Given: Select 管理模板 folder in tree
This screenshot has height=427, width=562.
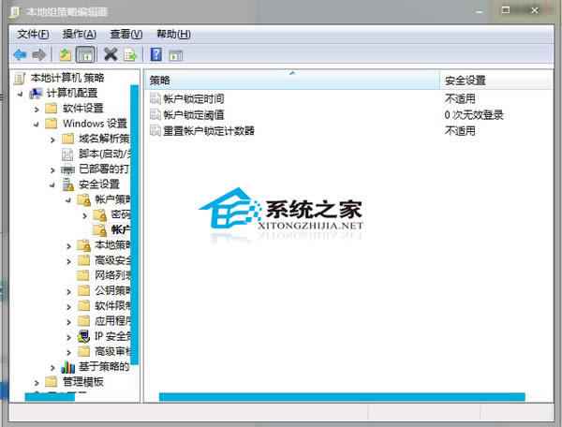Looking at the screenshot, I should [x=82, y=382].
